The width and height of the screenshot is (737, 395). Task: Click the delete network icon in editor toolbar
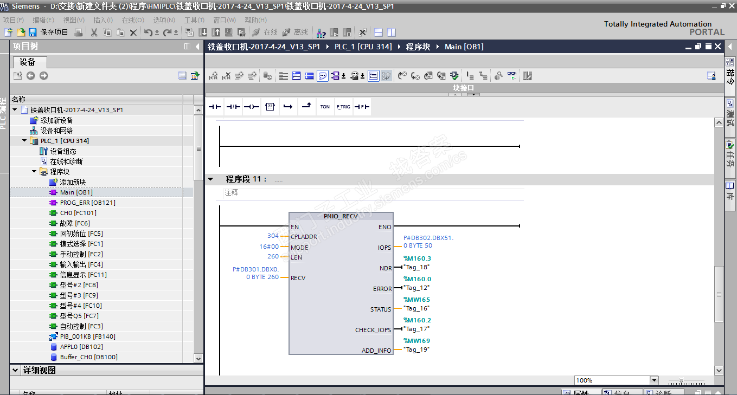(226, 76)
